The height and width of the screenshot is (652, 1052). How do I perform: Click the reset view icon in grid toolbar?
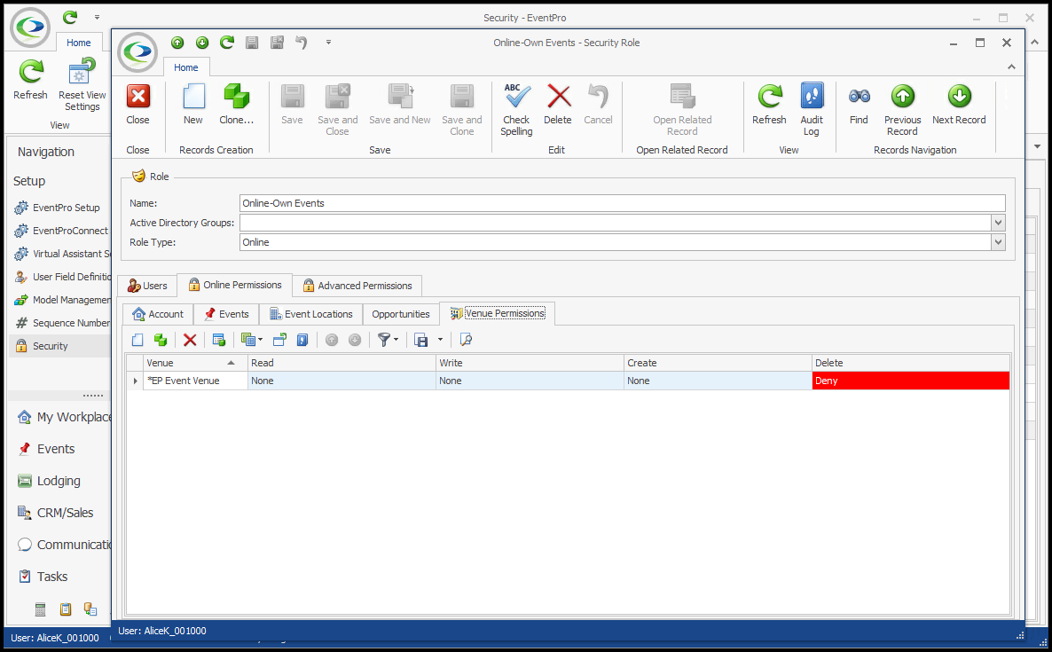click(279, 340)
